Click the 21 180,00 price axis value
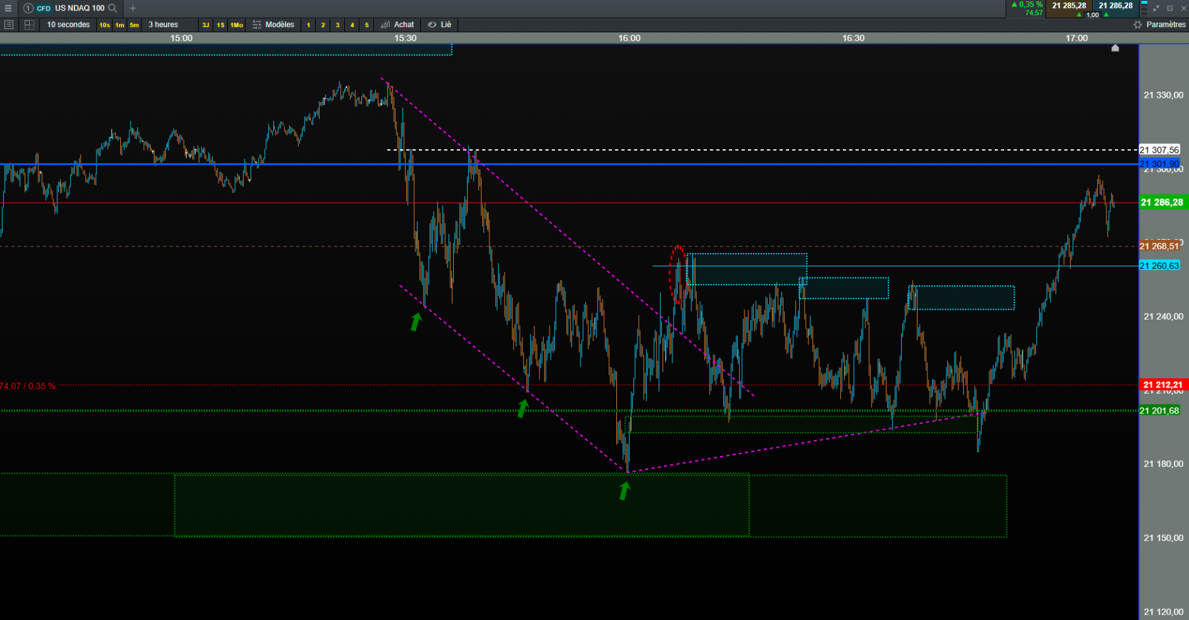Image resolution: width=1189 pixels, height=620 pixels. pyautogui.click(x=1163, y=464)
